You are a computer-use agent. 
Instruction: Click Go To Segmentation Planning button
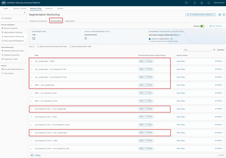(x=200, y=15)
